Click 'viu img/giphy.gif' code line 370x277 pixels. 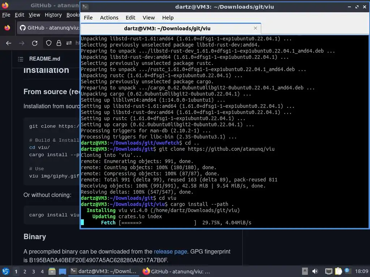pos(54,176)
